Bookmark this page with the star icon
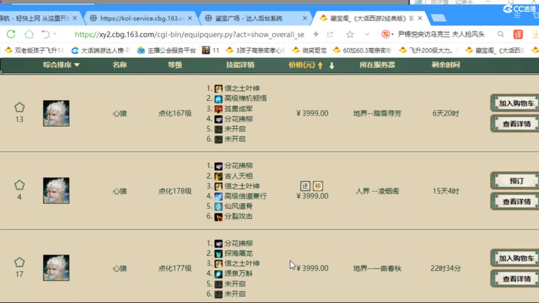 coord(350,34)
